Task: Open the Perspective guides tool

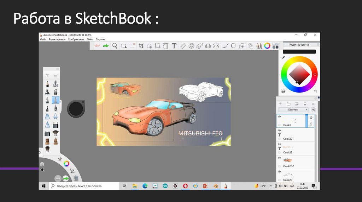Action: coord(208,46)
